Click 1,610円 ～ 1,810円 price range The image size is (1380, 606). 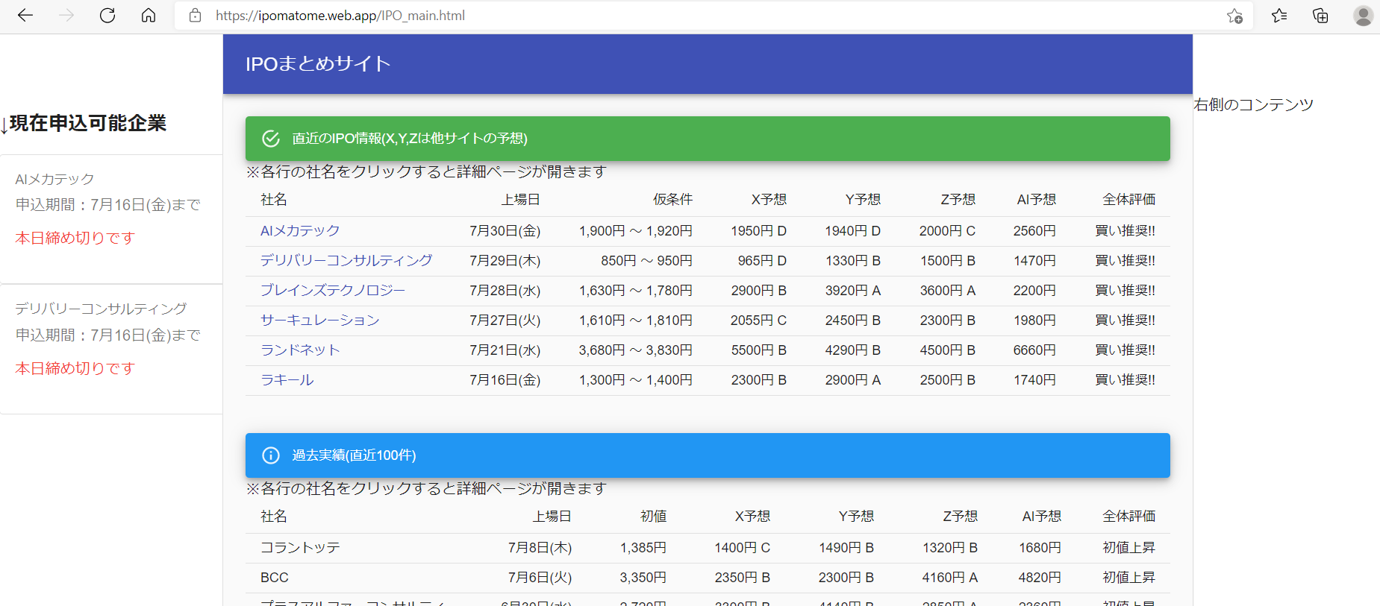(636, 321)
